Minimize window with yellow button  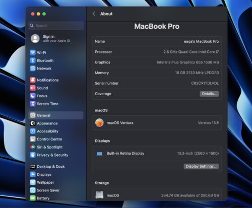38,14
